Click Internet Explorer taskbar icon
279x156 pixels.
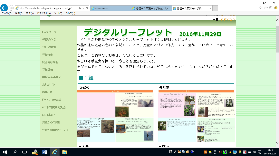coord(55,152)
